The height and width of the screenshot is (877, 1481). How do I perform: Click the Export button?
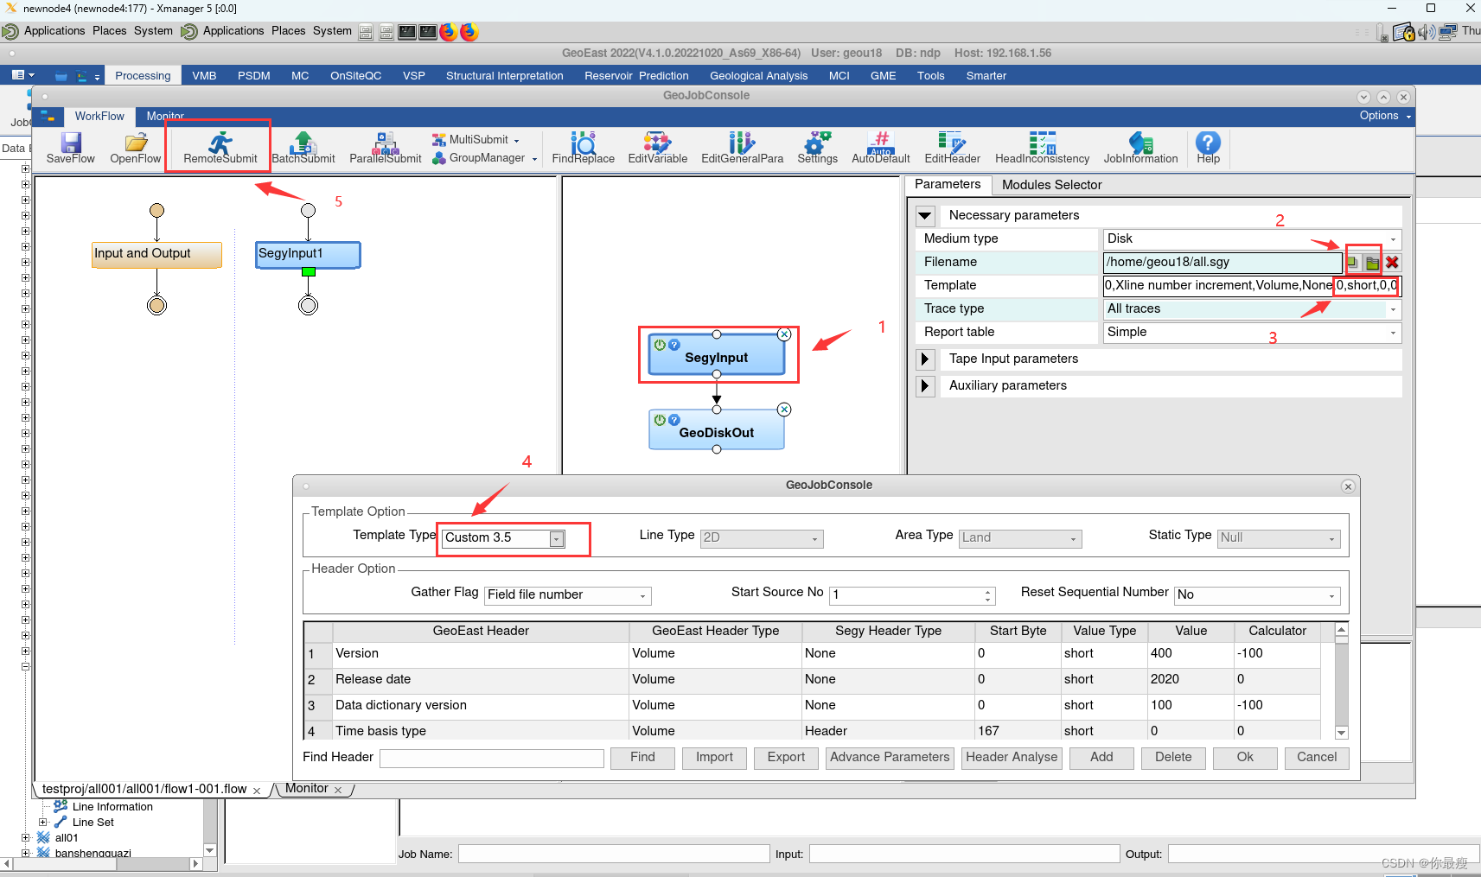[x=786, y=758]
